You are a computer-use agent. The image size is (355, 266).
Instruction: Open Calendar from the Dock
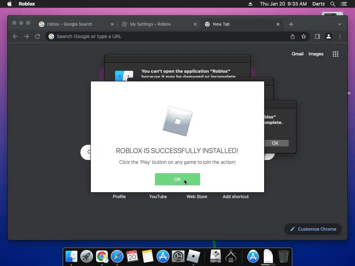coord(132,257)
